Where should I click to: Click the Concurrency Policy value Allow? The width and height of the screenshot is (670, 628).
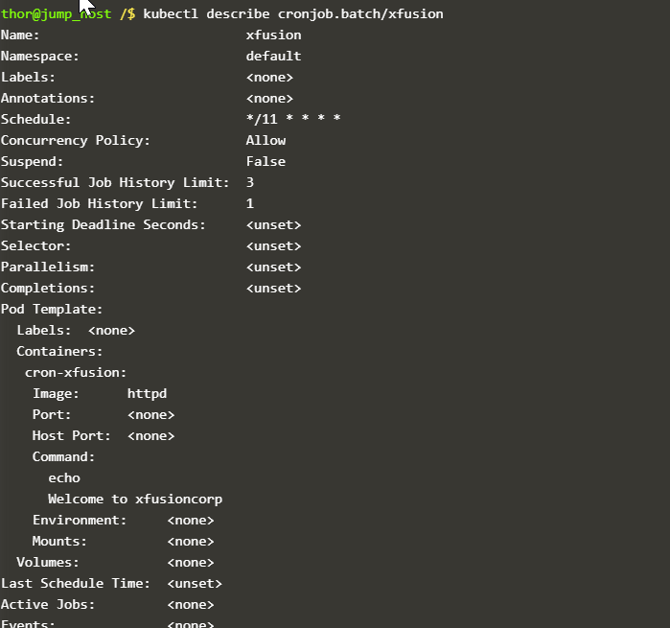pos(266,141)
